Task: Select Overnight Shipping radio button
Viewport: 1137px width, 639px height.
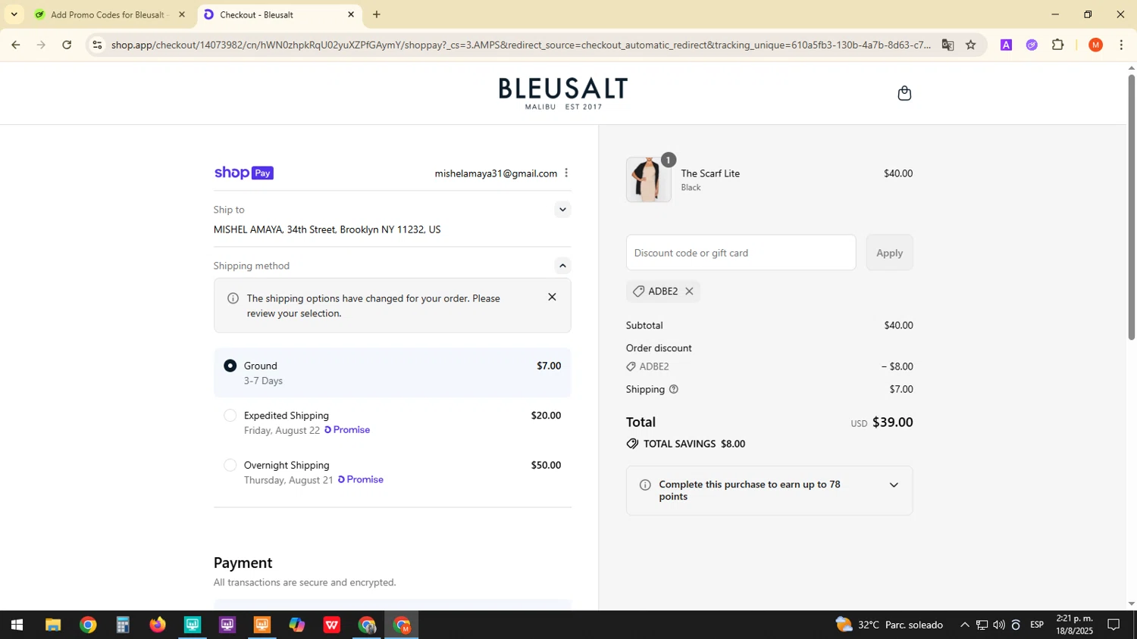Action: click(x=230, y=466)
